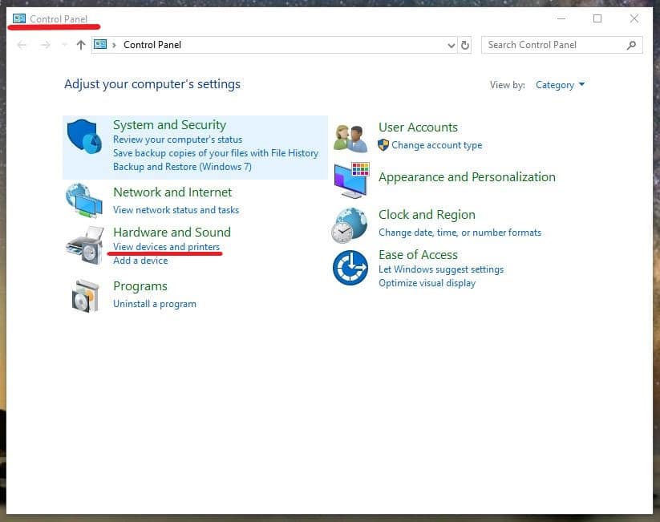
Task: Click the Clock and Region globe icon
Action: point(350,225)
